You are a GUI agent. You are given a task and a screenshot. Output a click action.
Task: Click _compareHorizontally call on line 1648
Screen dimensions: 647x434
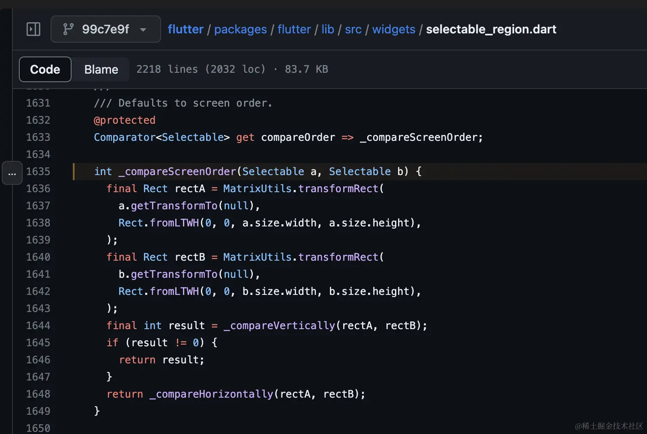click(x=211, y=394)
